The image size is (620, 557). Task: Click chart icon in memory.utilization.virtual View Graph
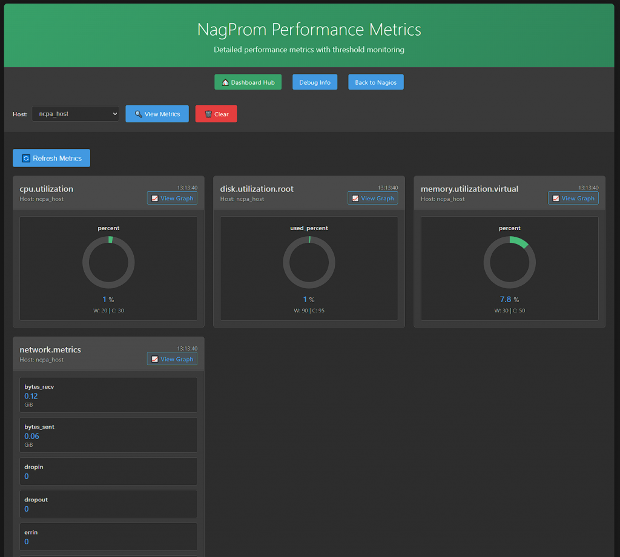pyautogui.click(x=556, y=199)
